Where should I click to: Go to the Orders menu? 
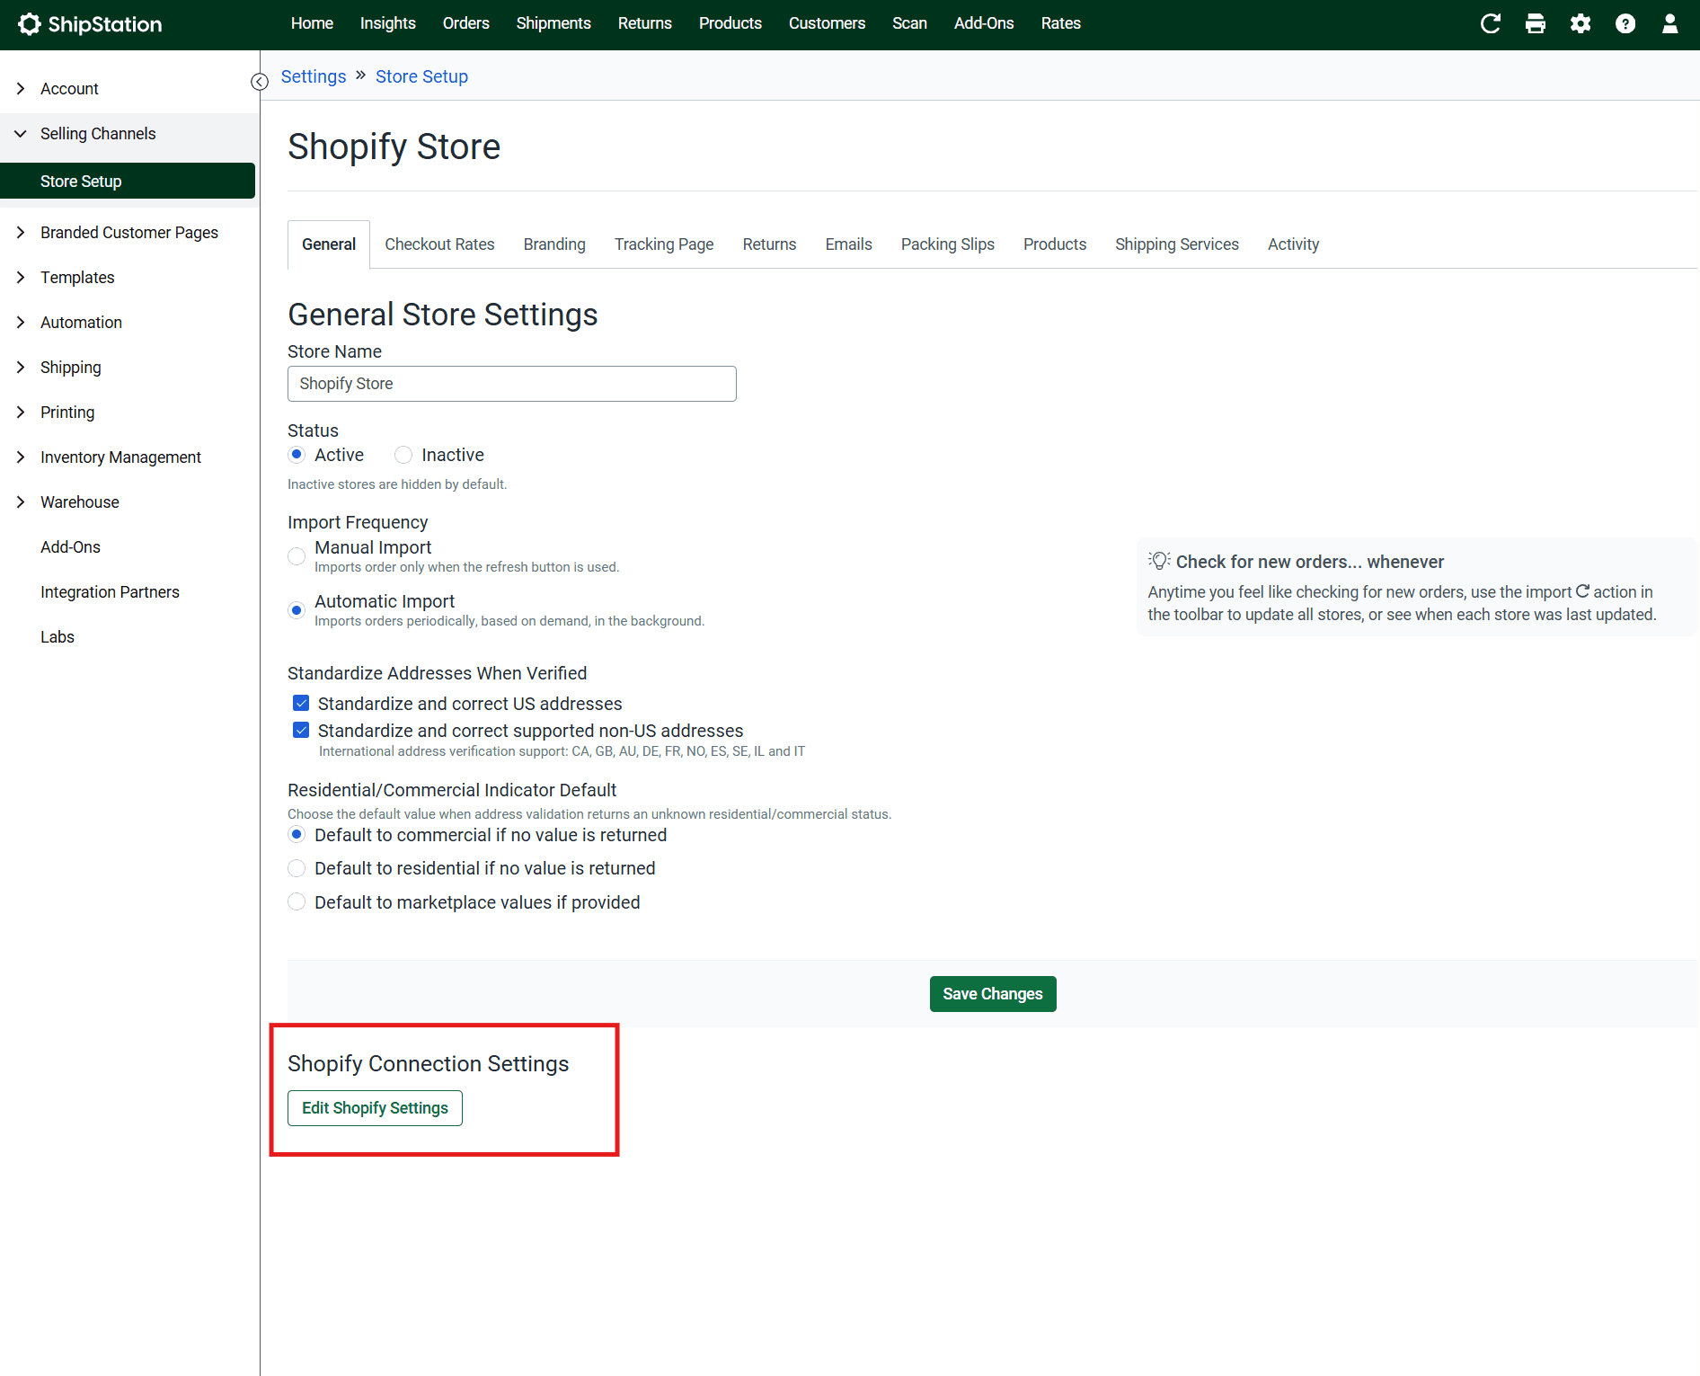pos(466,23)
